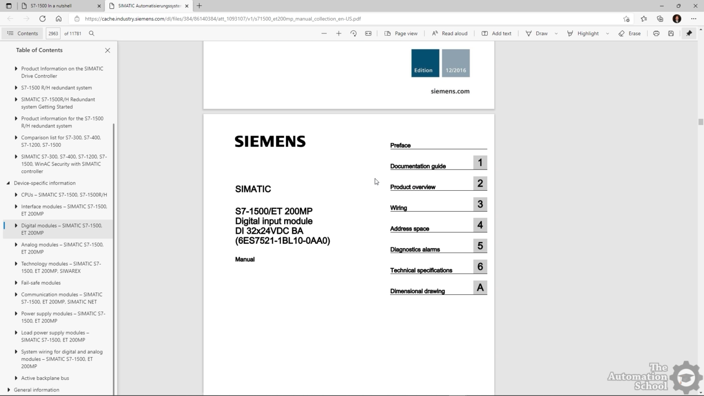Select Fail-safe modules in contents list
Image resolution: width=704 pixels, height=396 pixels.
[x=41, y=283]
